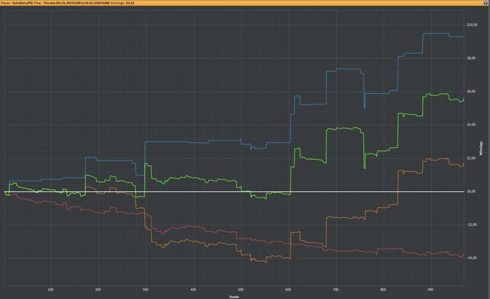Click the 900 tick label on hands axis

click(430, 290)
